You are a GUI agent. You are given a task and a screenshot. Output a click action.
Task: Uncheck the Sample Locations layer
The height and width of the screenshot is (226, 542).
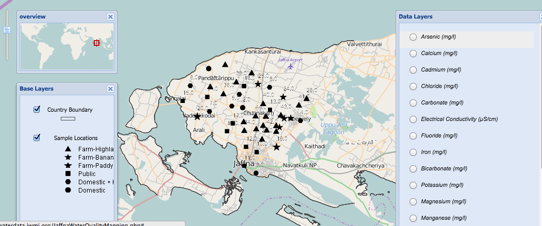[37, 137]
